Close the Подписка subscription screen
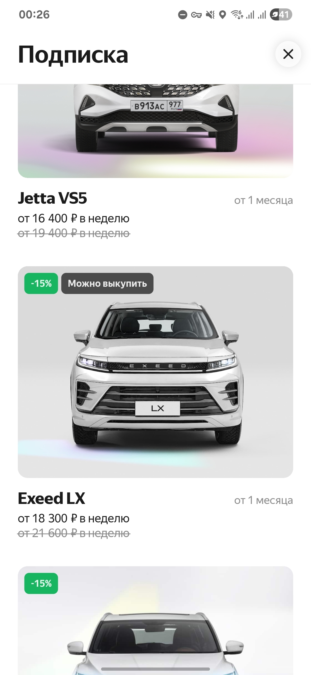Screen dimensions: 311x675 point(288,54)
